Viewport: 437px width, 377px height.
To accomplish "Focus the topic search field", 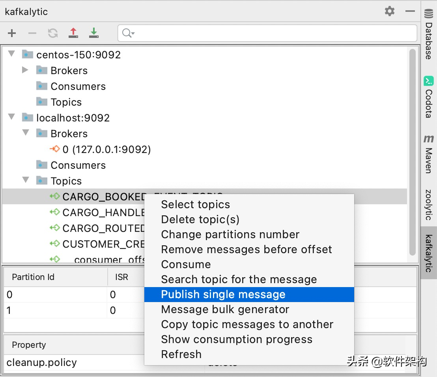I will [267, 33].
